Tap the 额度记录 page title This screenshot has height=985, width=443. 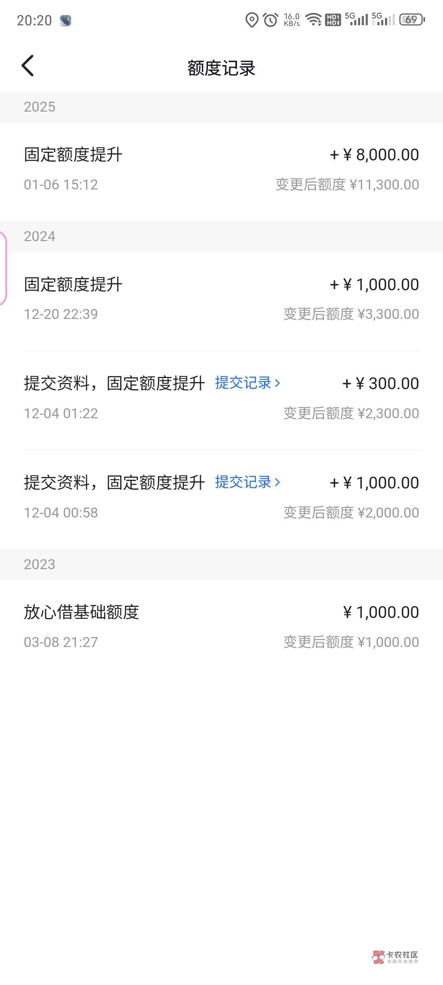coord(221,68)
